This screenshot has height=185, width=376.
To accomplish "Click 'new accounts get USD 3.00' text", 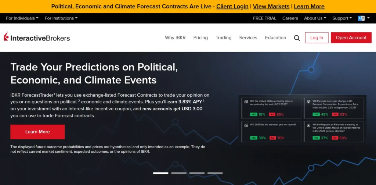I will pos(173,108).
